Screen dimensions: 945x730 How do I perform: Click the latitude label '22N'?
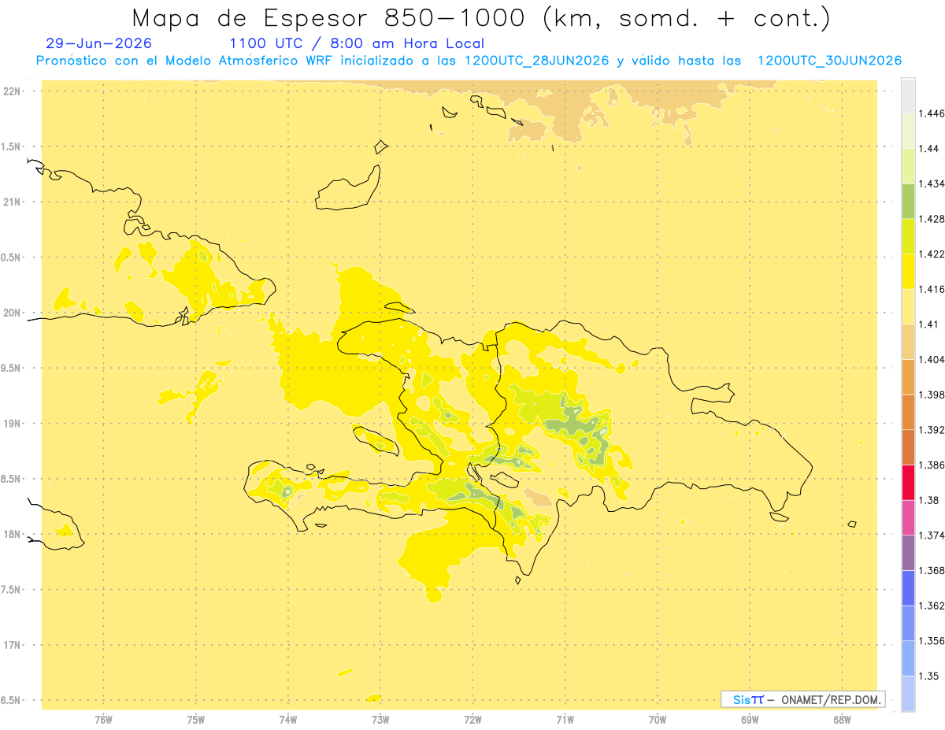pos(12,91)
